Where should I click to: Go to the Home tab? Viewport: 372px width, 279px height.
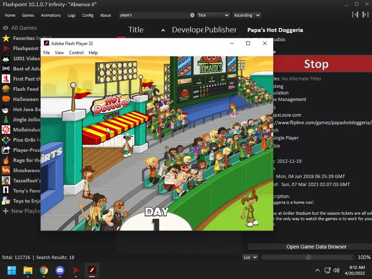coord(10,15)
